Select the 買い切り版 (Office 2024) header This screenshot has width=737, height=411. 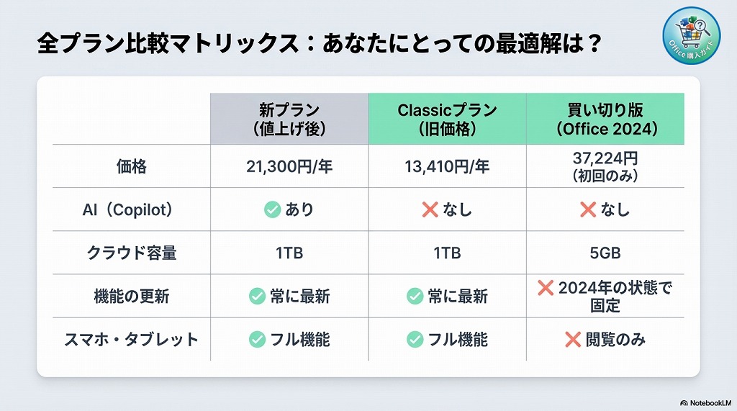(x=605, y=119)
